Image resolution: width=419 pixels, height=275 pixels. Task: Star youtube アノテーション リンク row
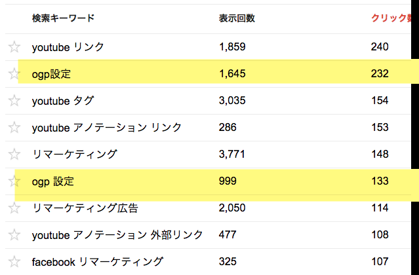[14, 128]
